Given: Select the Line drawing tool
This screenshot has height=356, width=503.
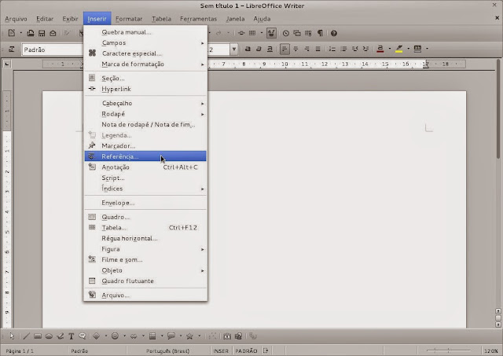Looking at the screenshot, I should [26, 336].
